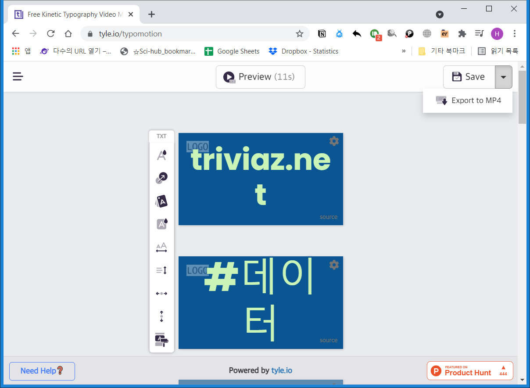Select the horizontal position tool
Screen dimensions: 530x388
coord(161,293)
